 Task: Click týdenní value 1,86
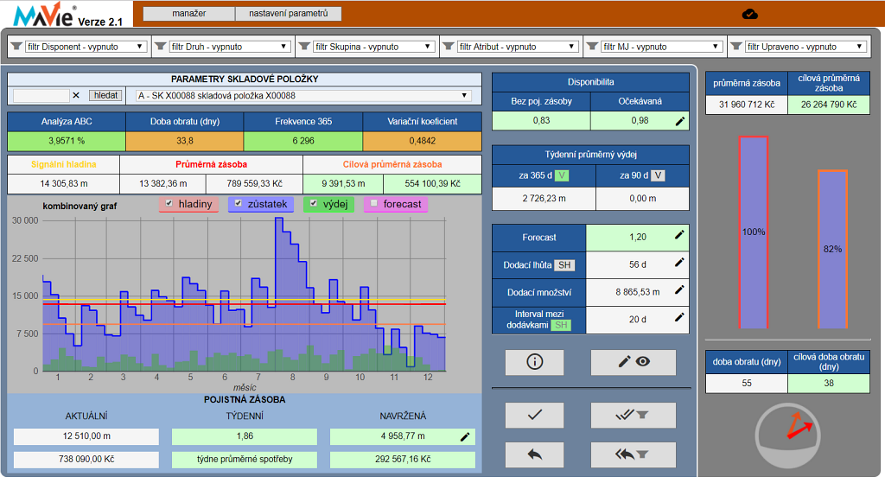(x=245, y=436)
